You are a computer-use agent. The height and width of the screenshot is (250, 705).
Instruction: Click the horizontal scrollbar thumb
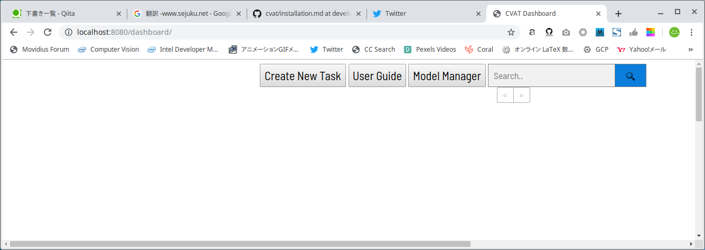(240, 244)
